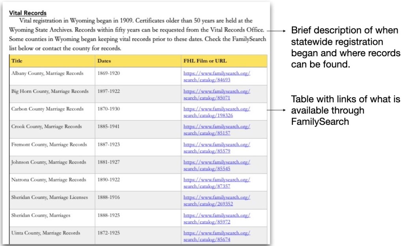
Task: Click the 1885-1941 dates cell
Action: tap(109, 127)
